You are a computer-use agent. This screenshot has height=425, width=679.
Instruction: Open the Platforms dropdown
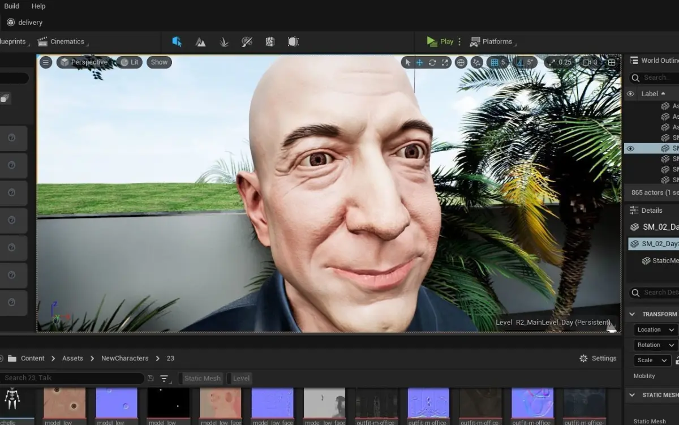492,41
